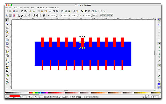
Task: Select the Spiral tool
Action: (7, 55)
